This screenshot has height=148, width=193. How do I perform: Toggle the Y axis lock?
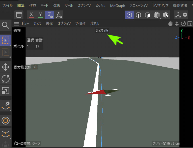(x=40, y=15)
